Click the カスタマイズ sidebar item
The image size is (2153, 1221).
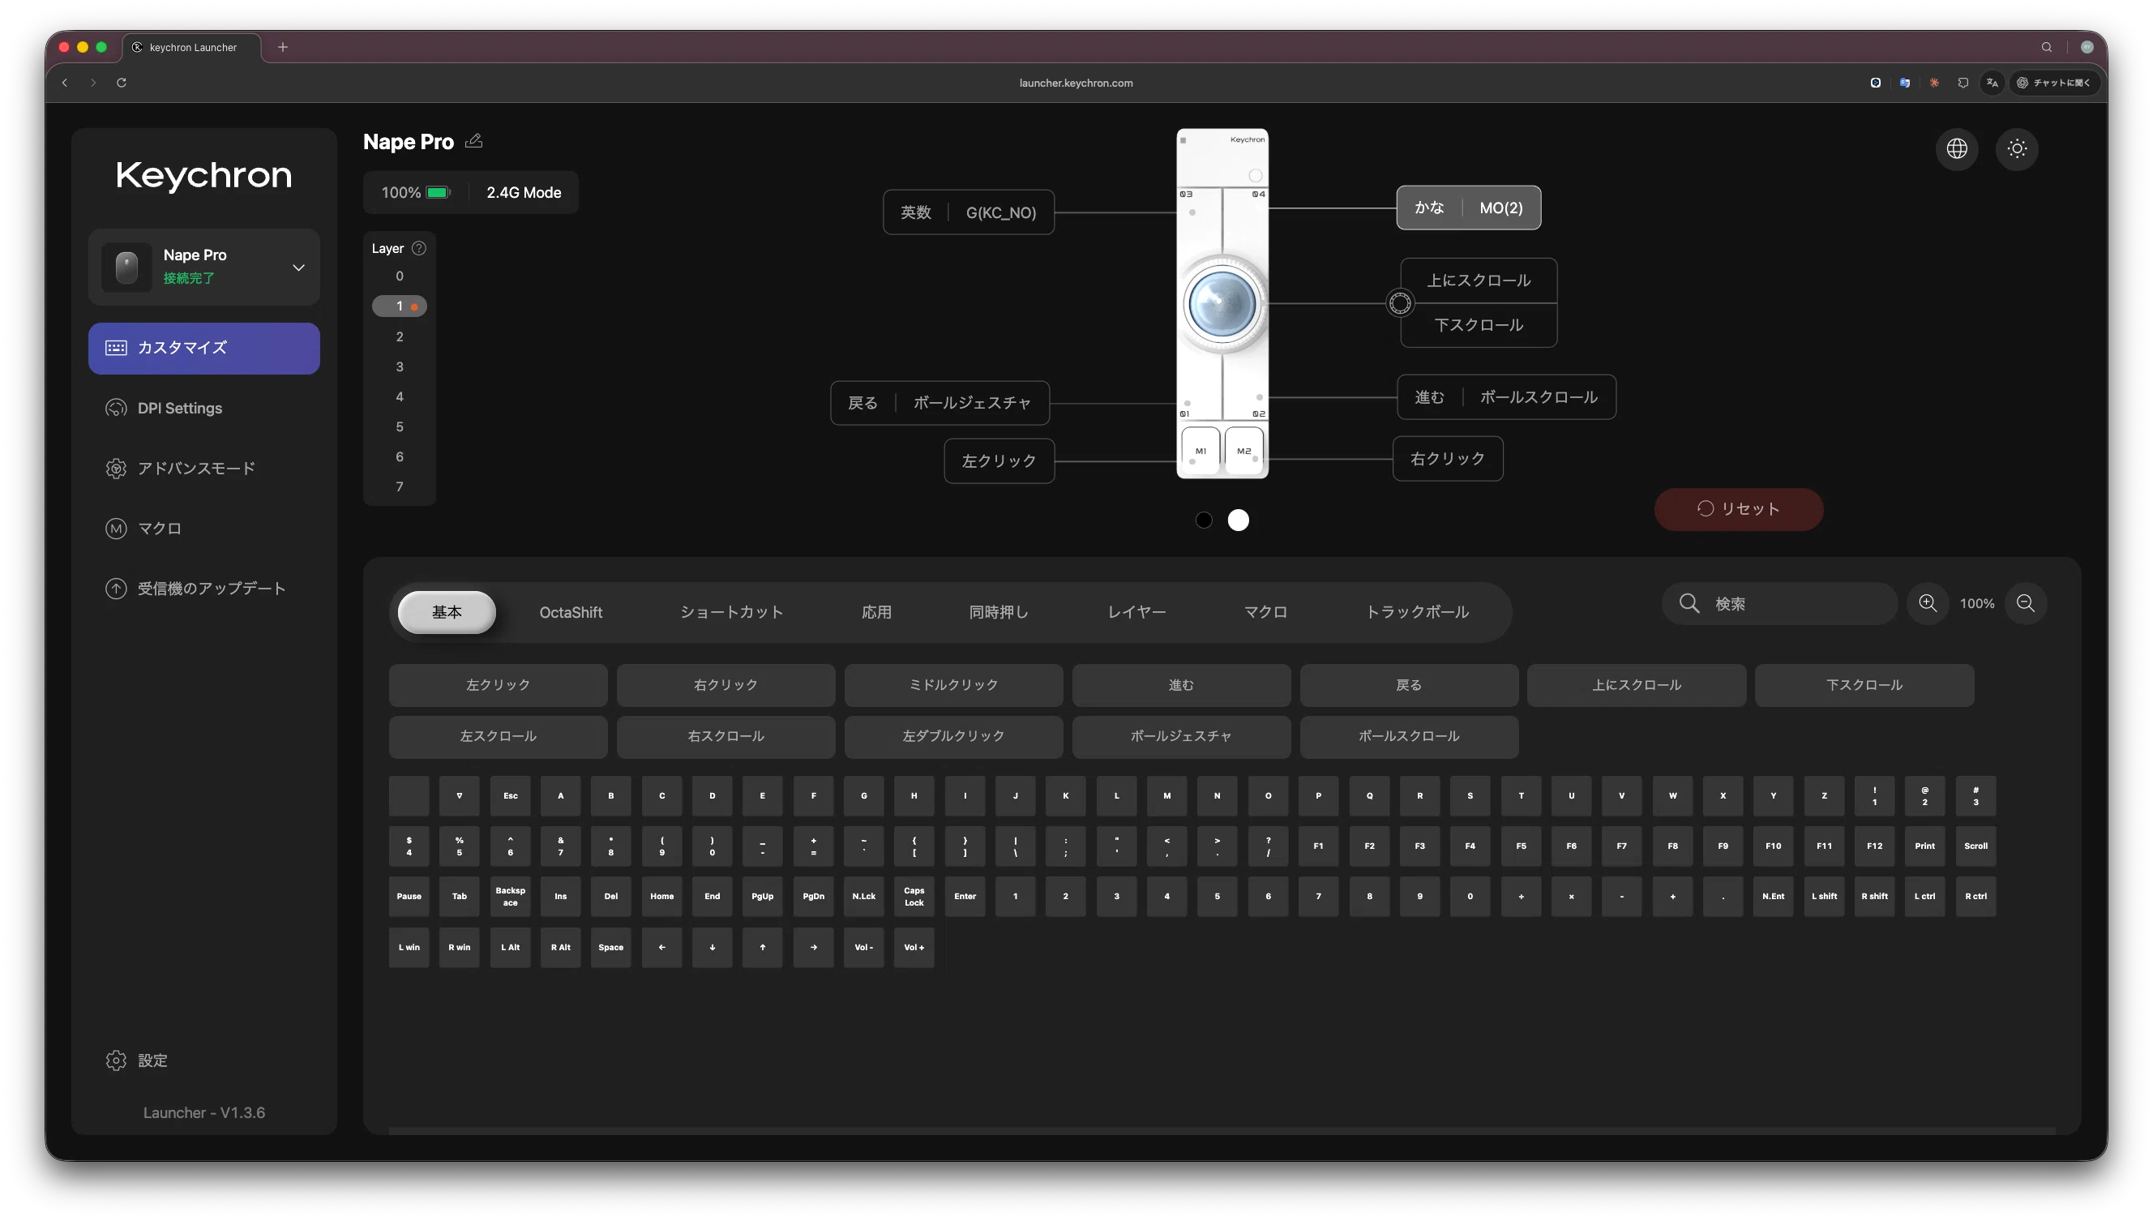203,348
